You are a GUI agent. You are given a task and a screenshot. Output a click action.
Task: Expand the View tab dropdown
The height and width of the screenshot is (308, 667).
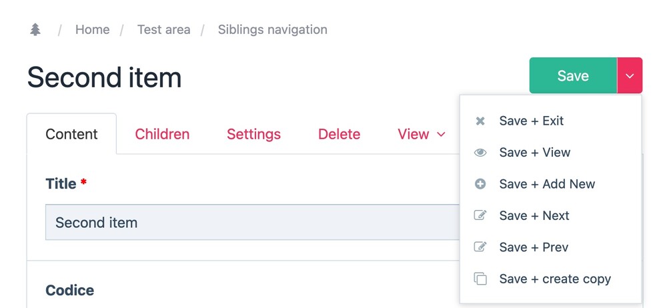coord(422,134)
